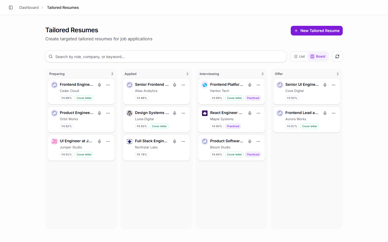Viewport: 388px width, 242px height.
Task: Click the Maple Systems purple logo
Action: click(205, 113)
